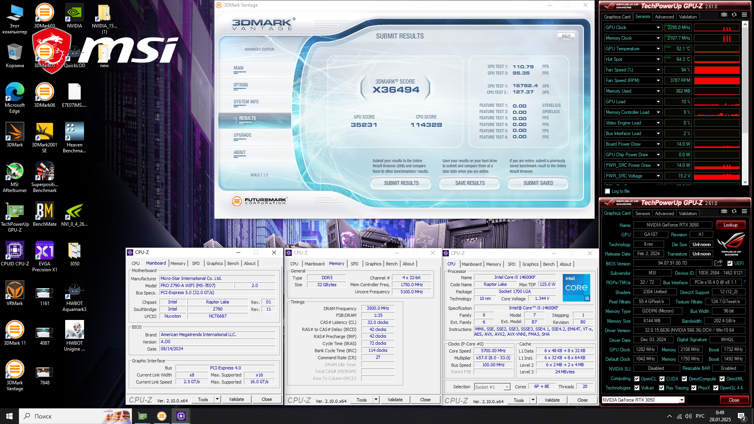Open Socket #1 selection dropdown in CPU-Z
Screen dimensions: 754x424
(x=492, y=387)
